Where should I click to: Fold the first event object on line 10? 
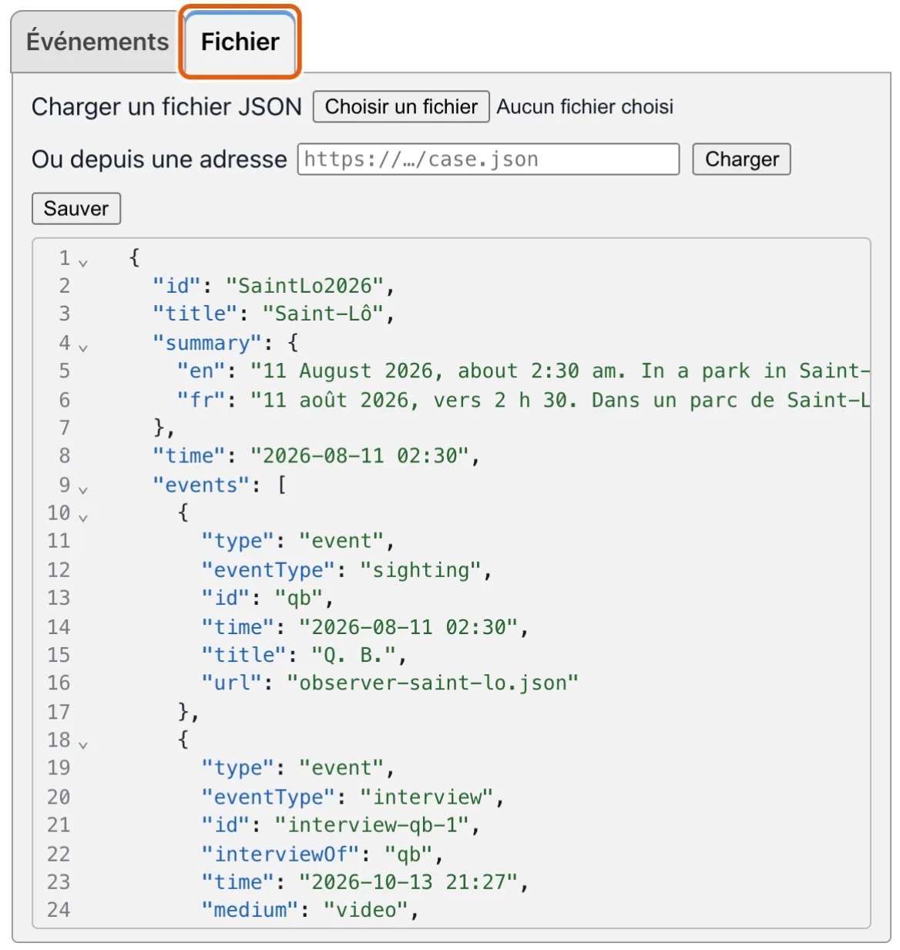83,518
